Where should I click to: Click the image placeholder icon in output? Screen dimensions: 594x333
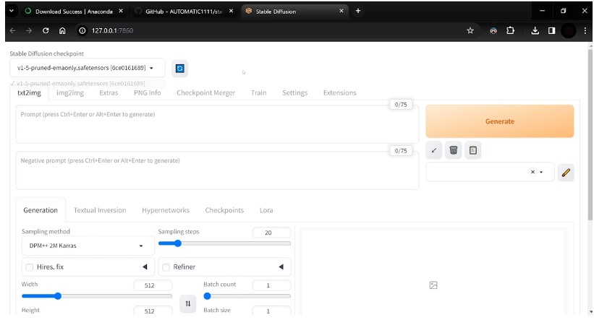433,285
